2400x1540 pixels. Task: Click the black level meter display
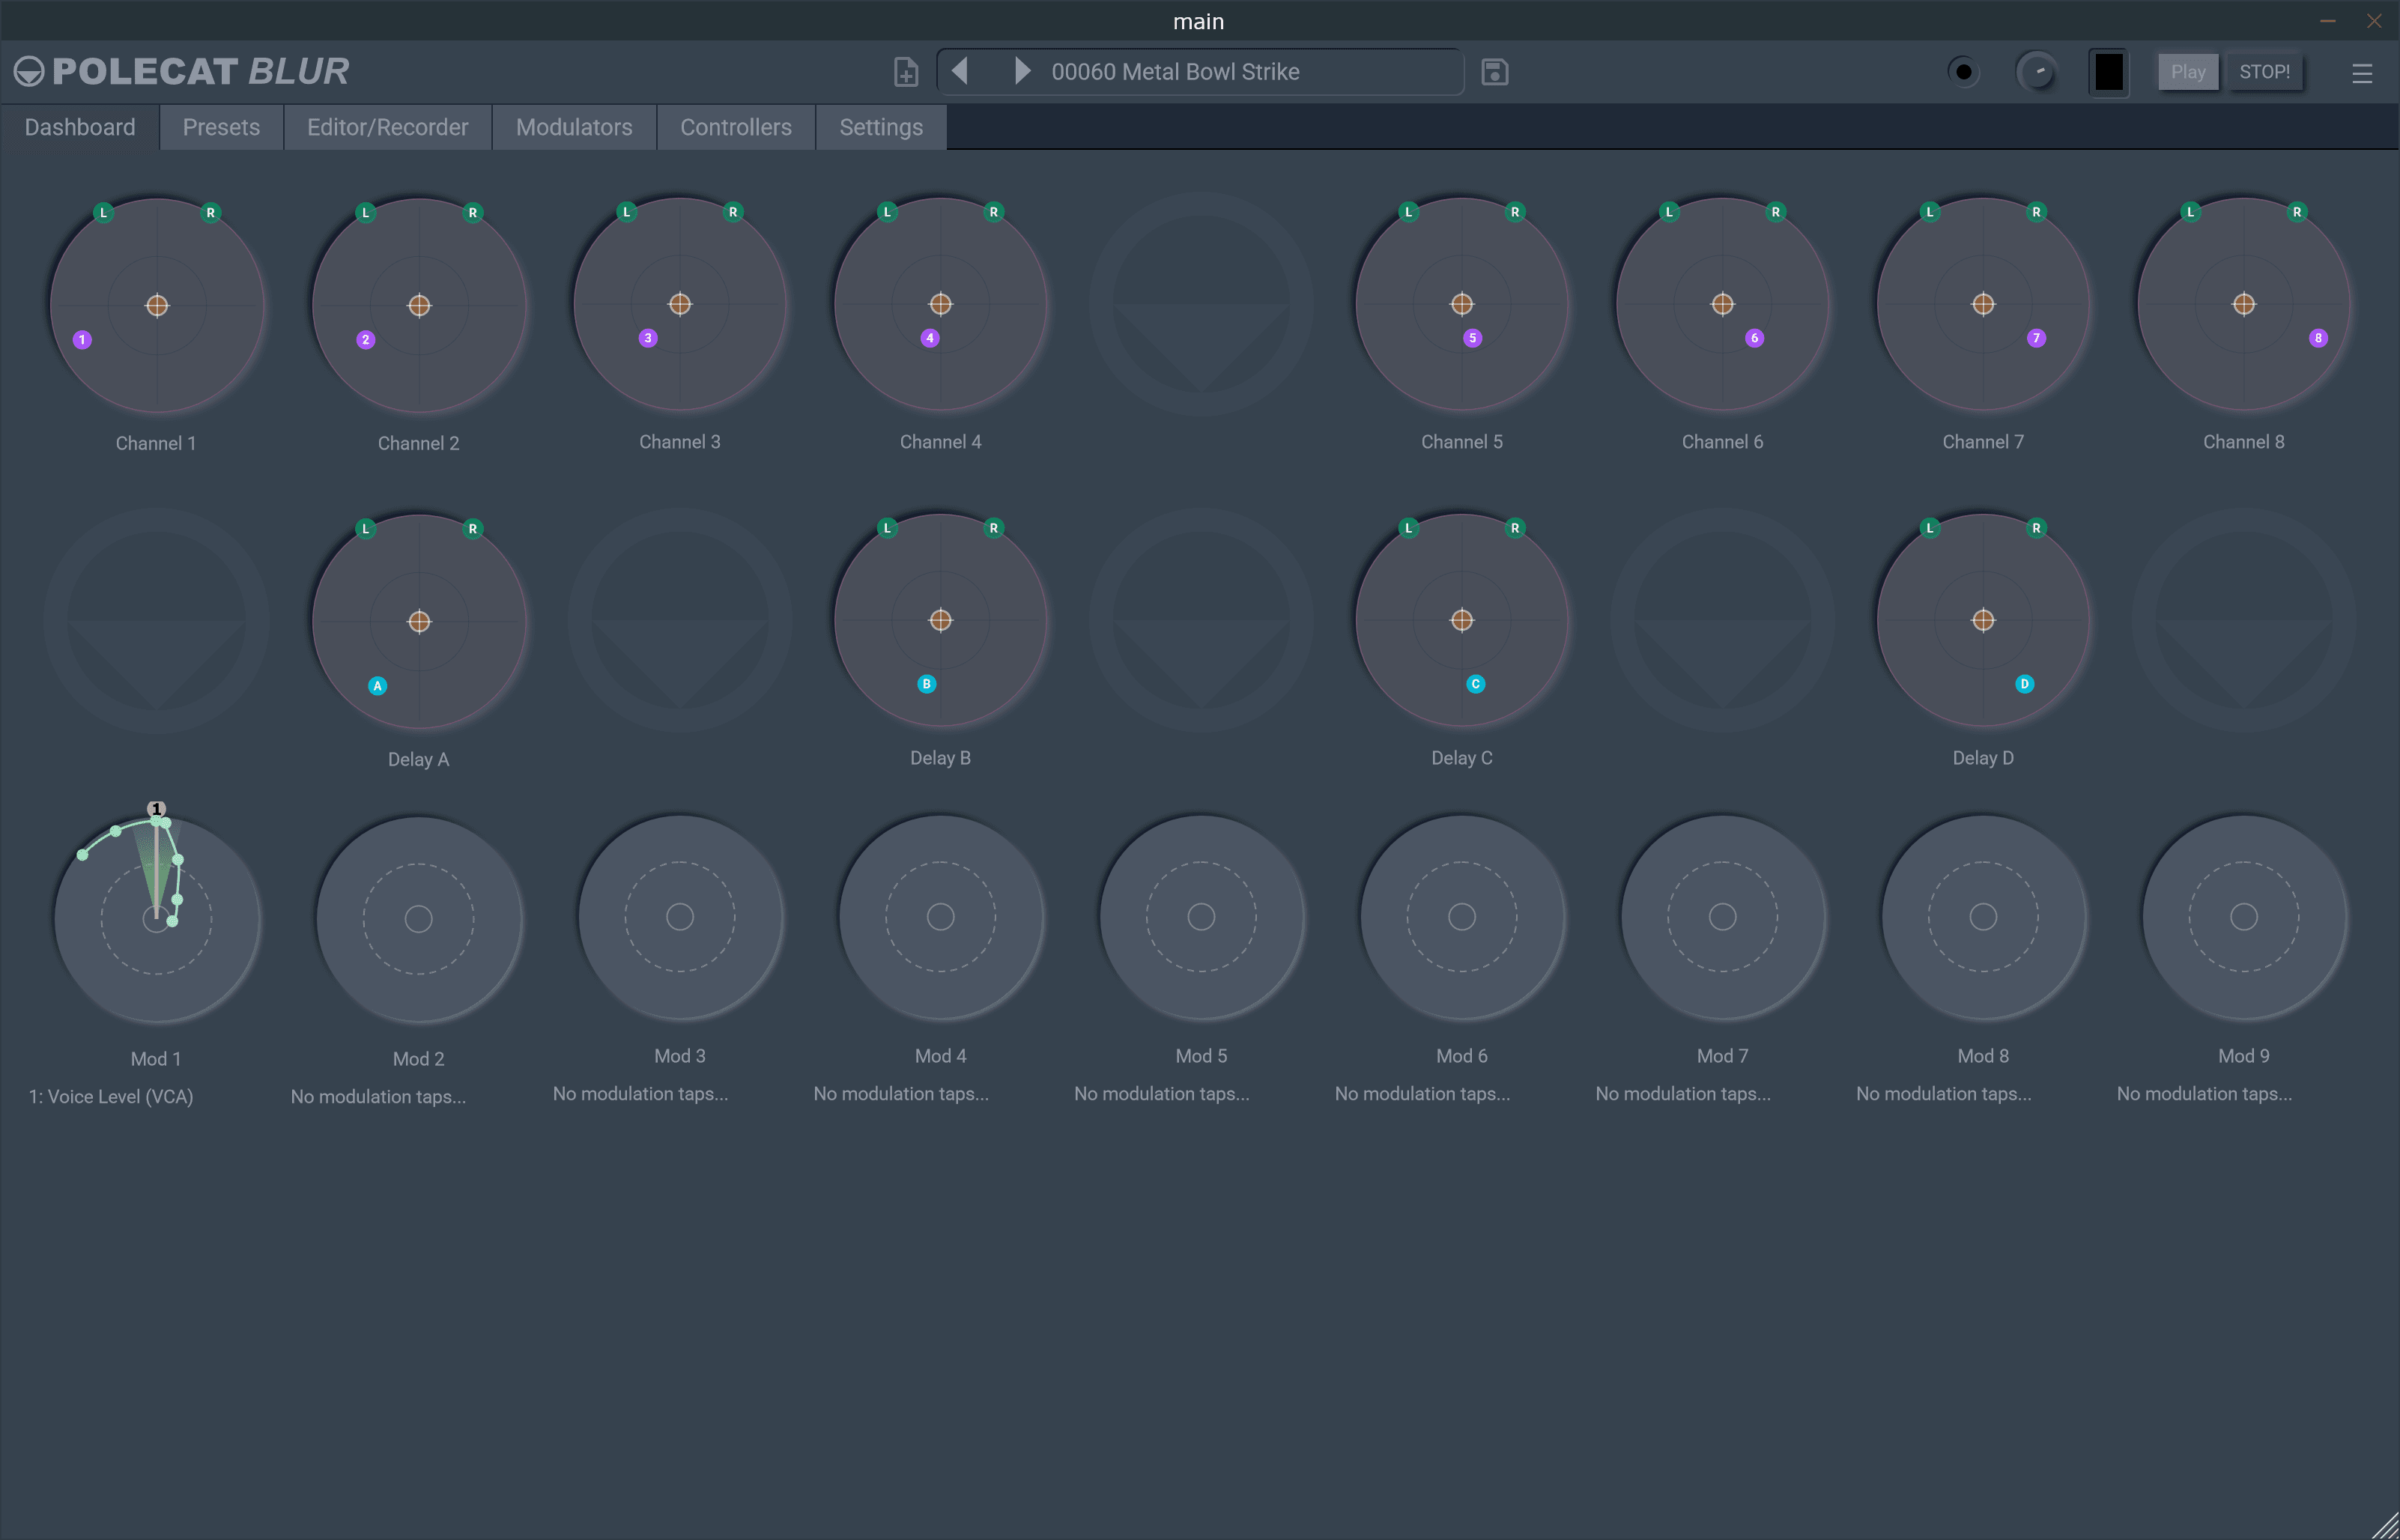pos(2108,72)
